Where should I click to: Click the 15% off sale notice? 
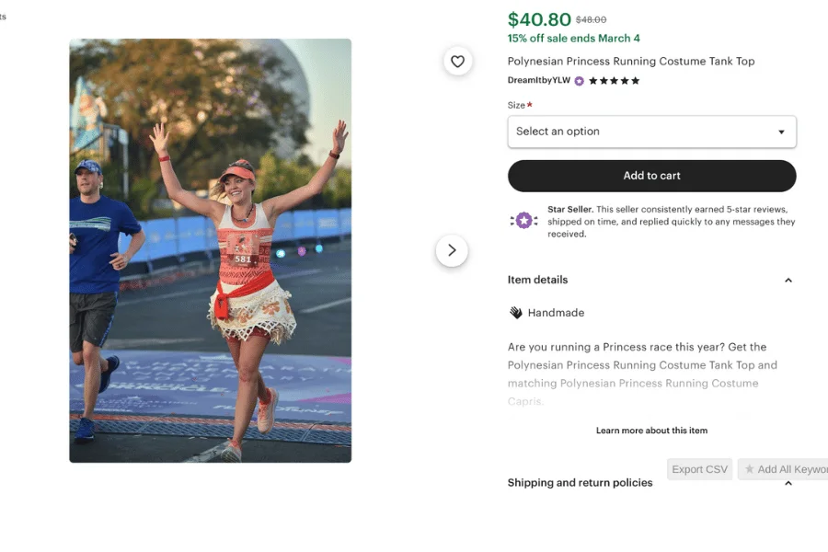click(x=573, y=39)
